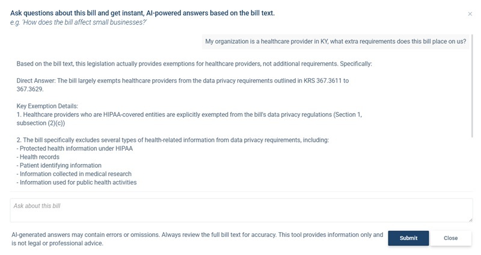
Task: Focus the 'Ask about this bill' text box
Action: (240, 210)
